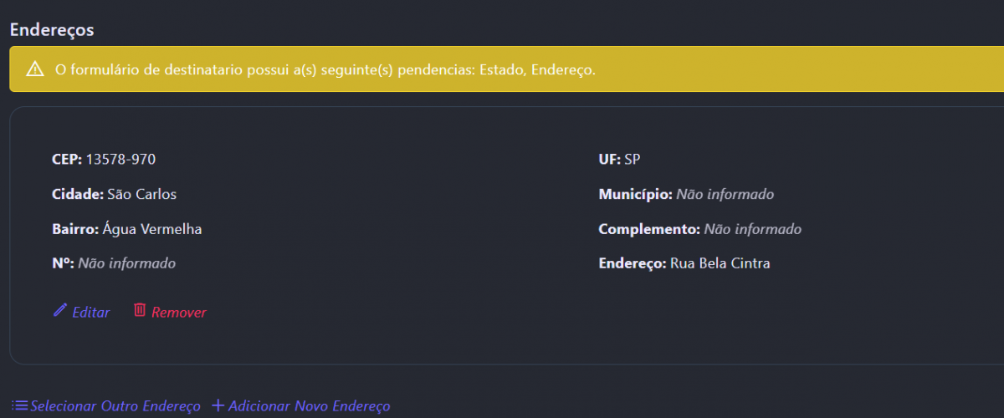Click the trash icon beside Remover
Viewport: 1004px width, 418px height.
tap(140, 311)
